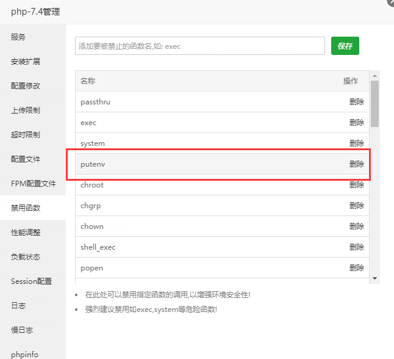Screen dimensions: 394x359
Task: Delete the shell_exec function entry
Action: 357,247
